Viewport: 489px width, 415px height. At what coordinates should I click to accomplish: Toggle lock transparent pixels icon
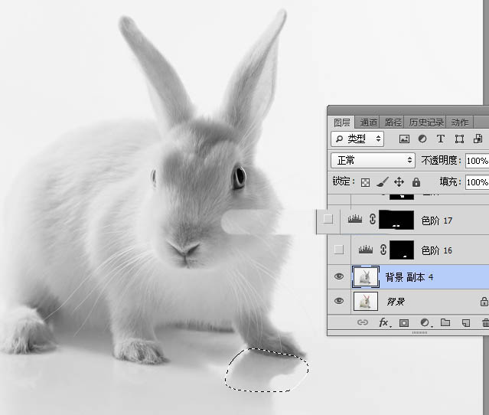click(365, 182)
